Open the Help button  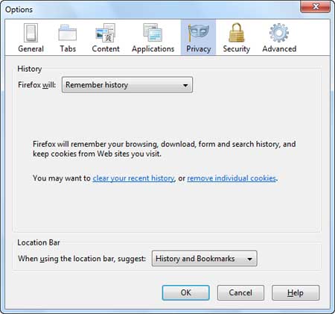coord(296,292)
